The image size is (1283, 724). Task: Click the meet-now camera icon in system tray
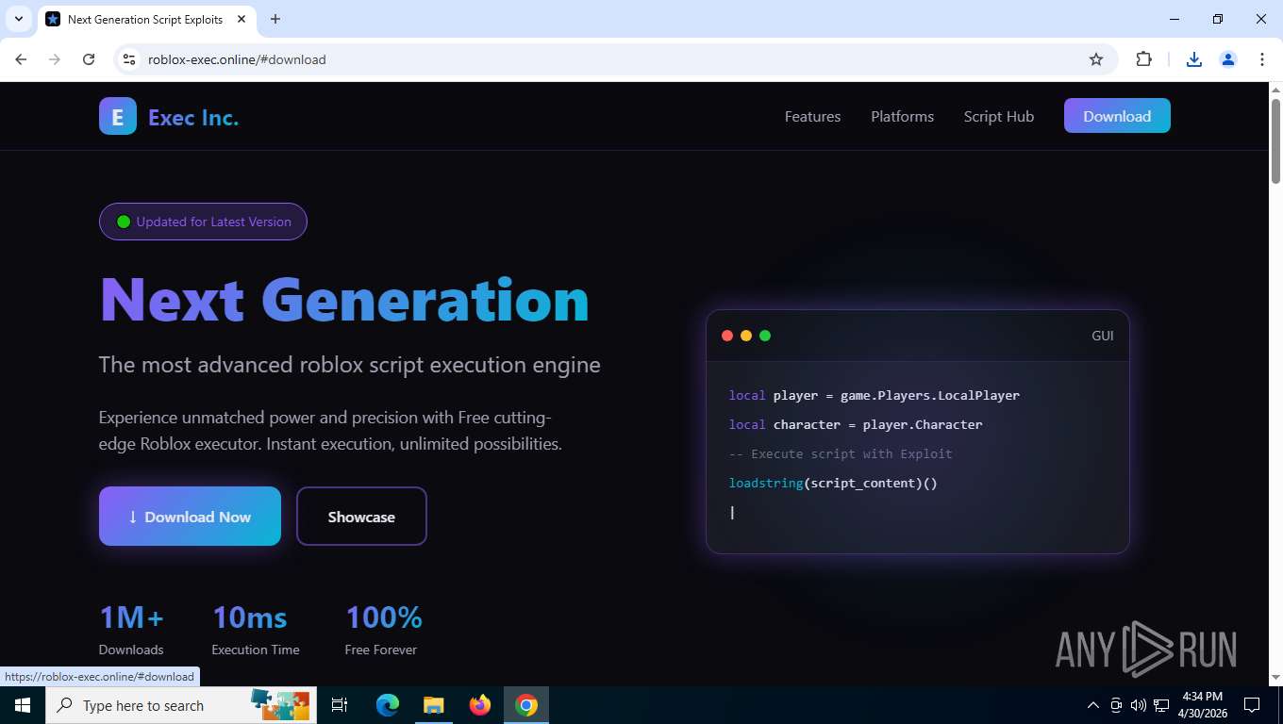click(1116, 705)
